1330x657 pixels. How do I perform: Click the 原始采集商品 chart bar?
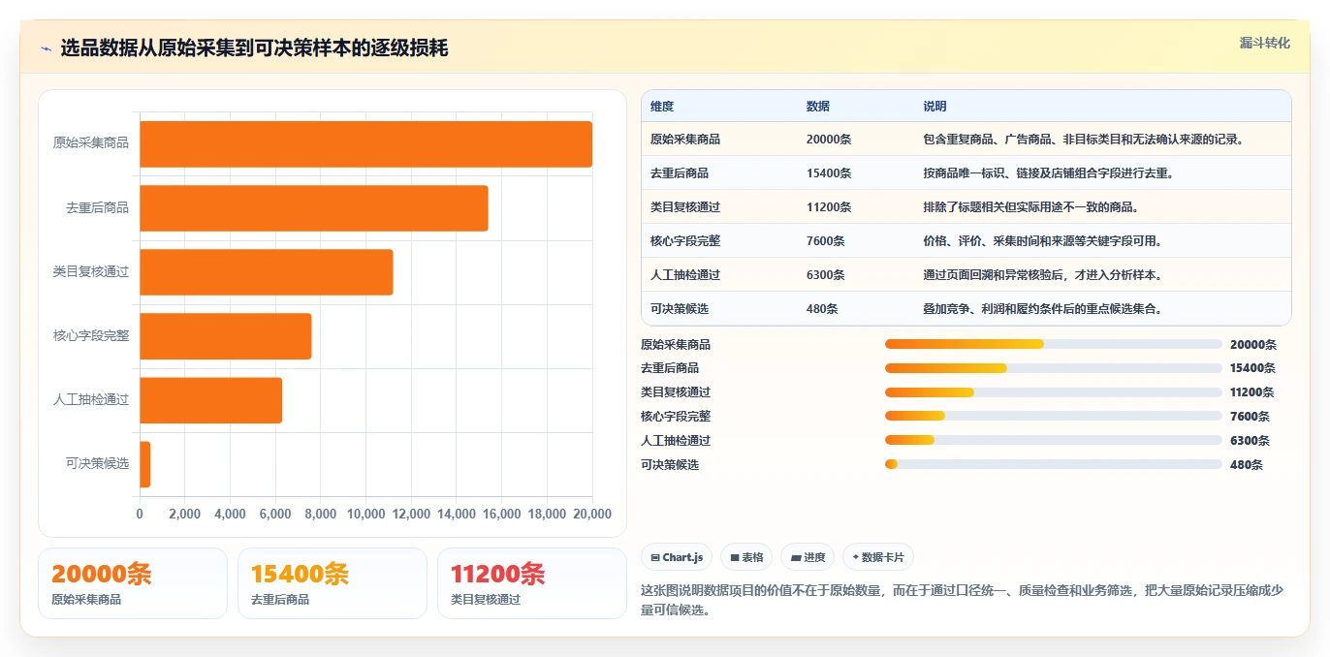pyautogui.click(x=365, y=143)
